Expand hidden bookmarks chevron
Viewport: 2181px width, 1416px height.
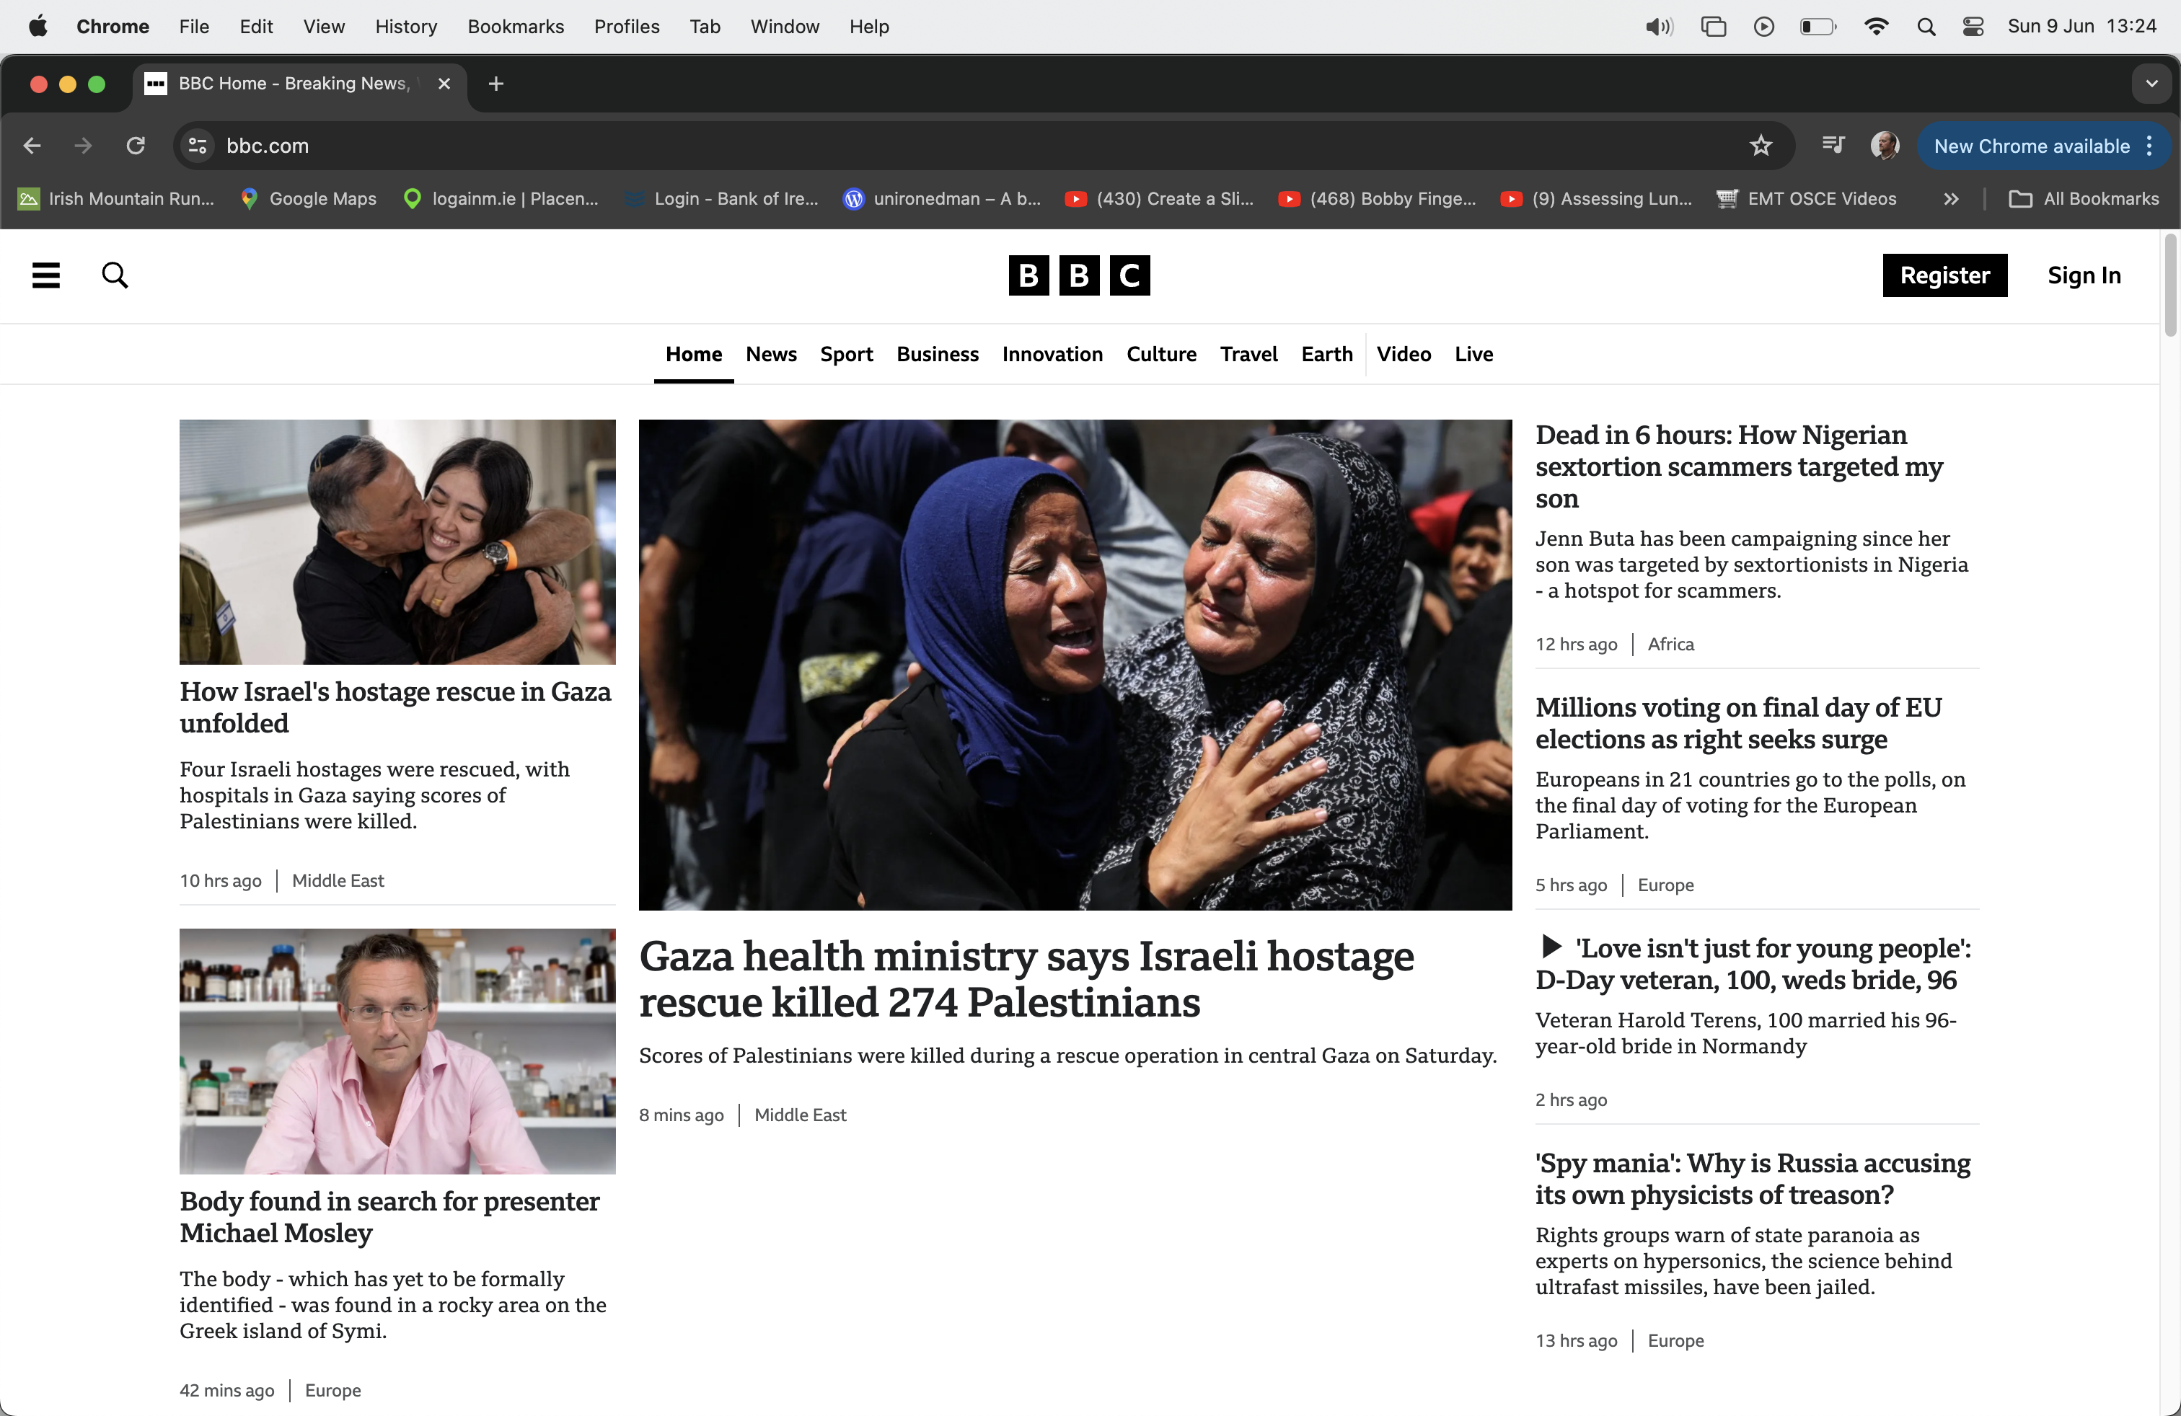coord(1951,199)
